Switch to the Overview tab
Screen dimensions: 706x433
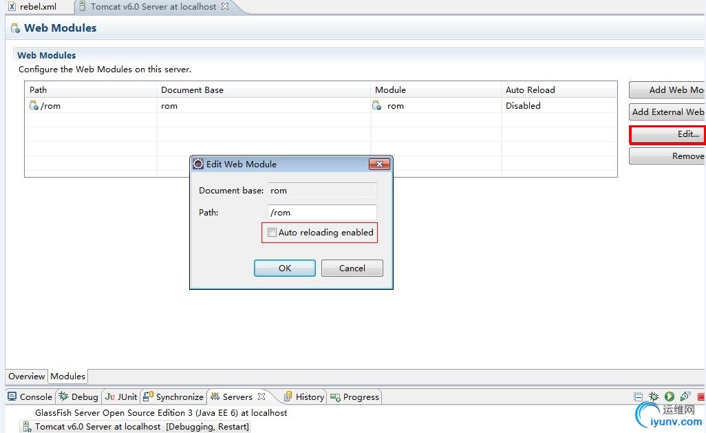point(27,377)
